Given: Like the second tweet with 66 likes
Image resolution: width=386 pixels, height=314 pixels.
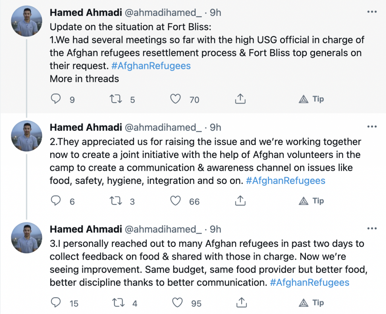Looking at the screenshot, I should pos(175,201).
